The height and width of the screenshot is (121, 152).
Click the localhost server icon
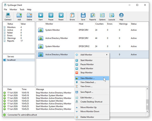[5, 60]
